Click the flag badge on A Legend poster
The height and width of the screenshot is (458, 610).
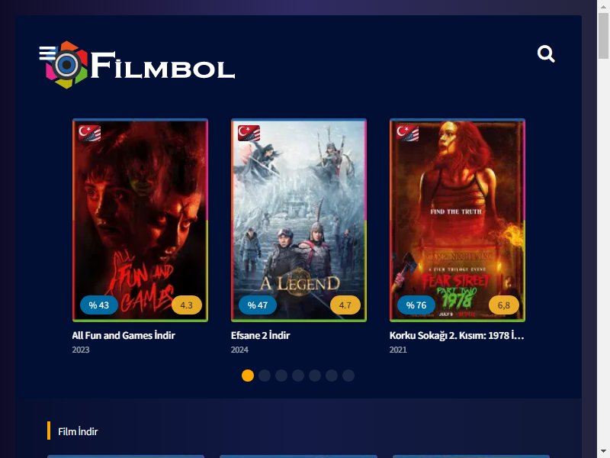point(249,133)
